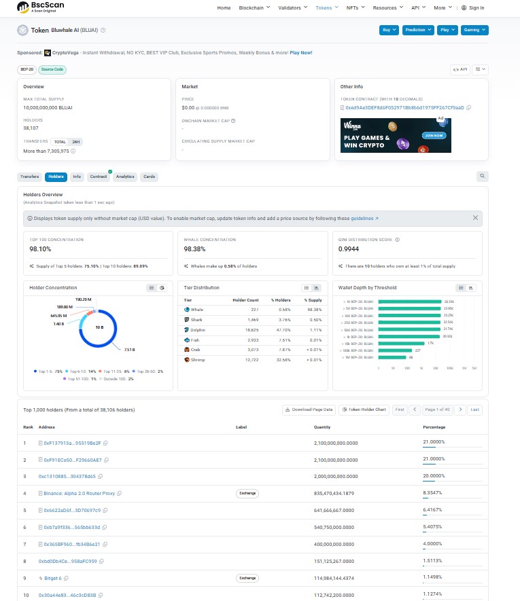Click the Top 11-25 legend dot

tap(100, 371)
